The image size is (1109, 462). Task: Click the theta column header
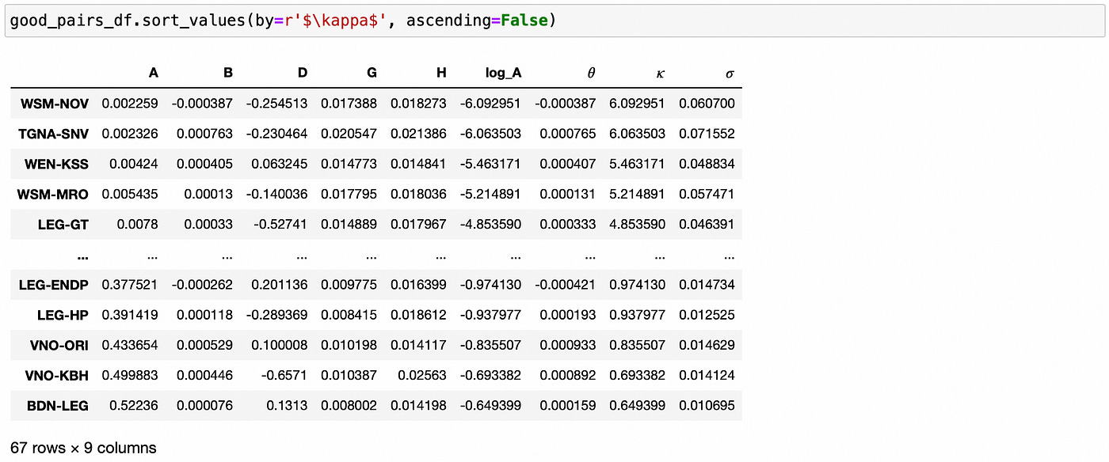click(591, 74)
